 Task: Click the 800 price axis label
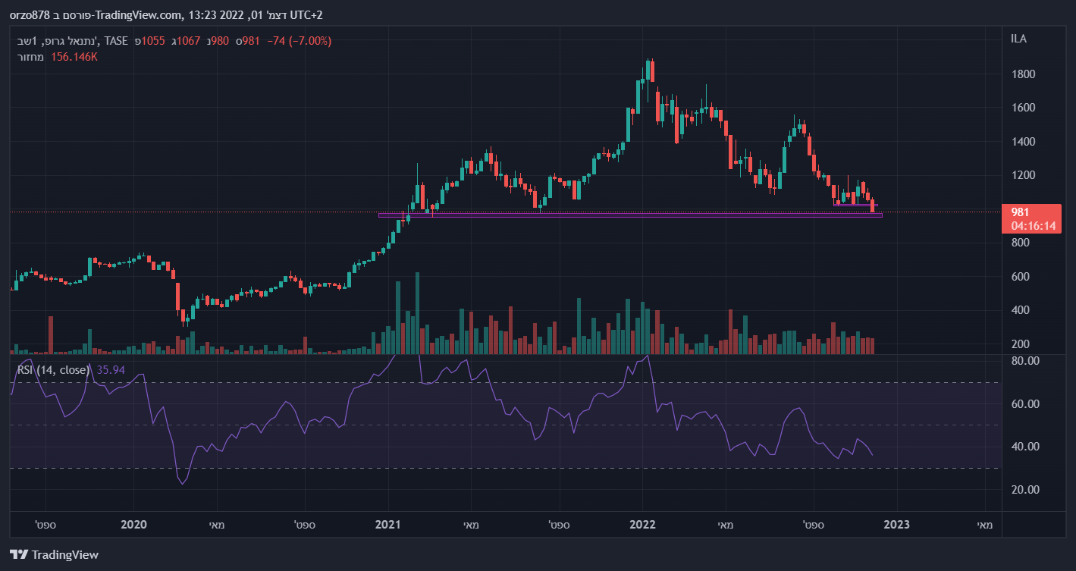pos(1020,243)
